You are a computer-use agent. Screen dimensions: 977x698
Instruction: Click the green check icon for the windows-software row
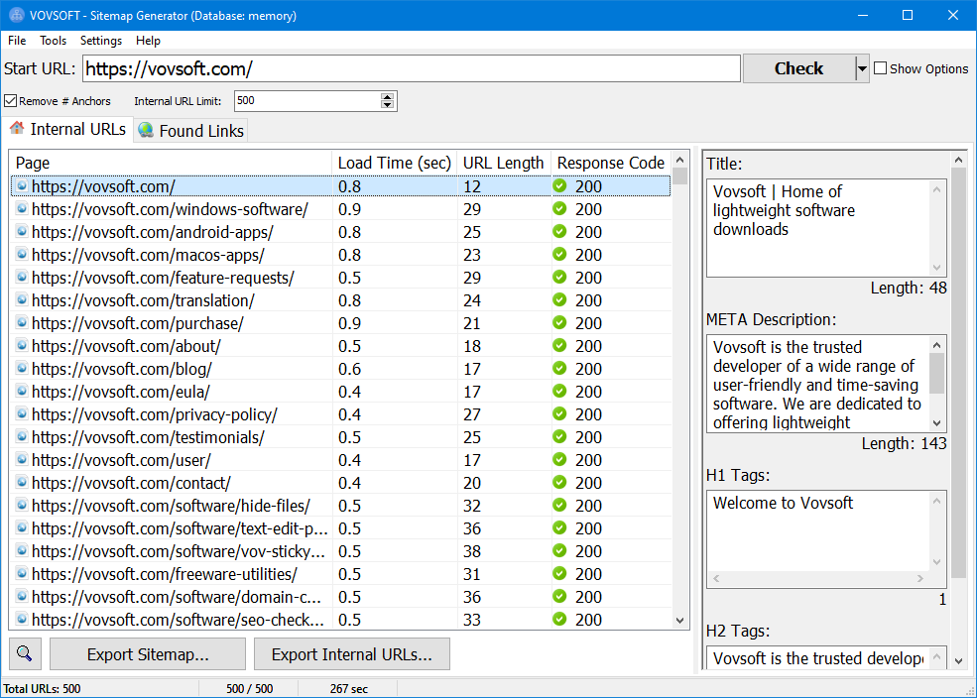click(560, 209)
